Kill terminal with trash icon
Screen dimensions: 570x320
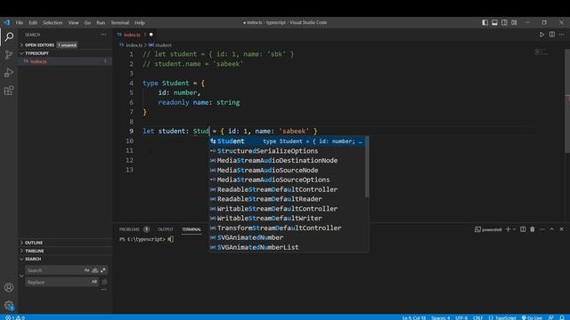pos(533,229)
